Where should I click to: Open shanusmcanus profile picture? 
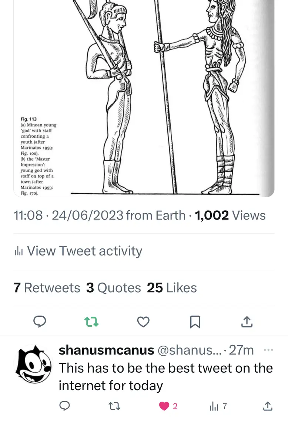[33, 364]
